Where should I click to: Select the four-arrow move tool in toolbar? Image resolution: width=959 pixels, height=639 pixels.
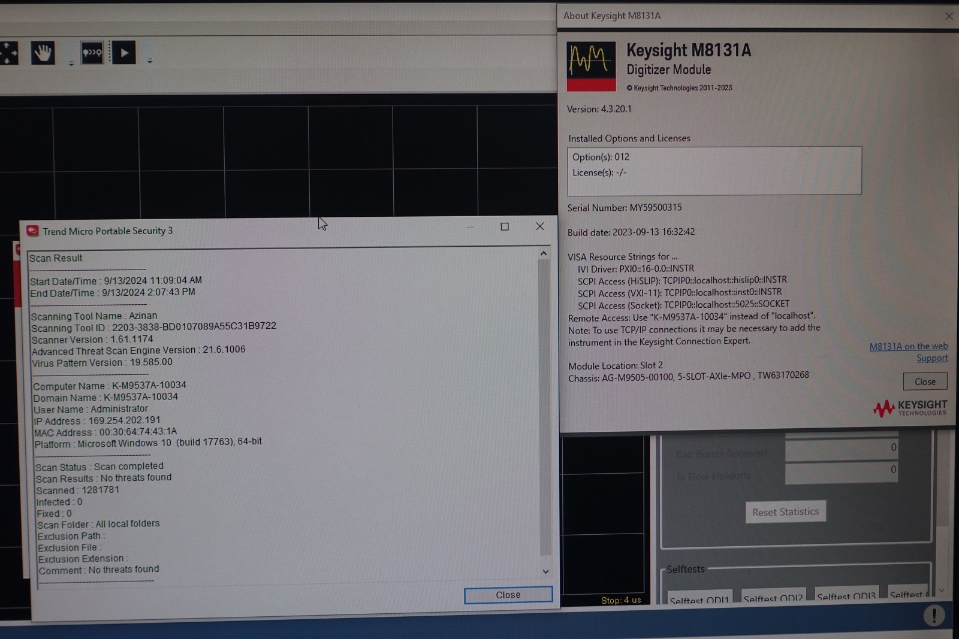click(x=8, y=53)
